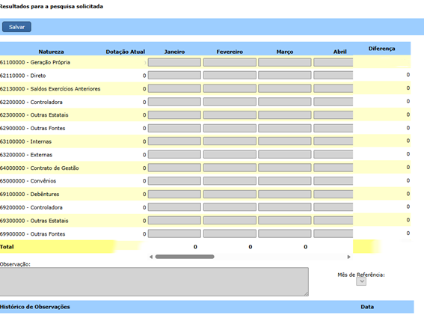Click Março field for 62110000 Direto
Viewport: 424px width, 321px height.
pos(285,76)
